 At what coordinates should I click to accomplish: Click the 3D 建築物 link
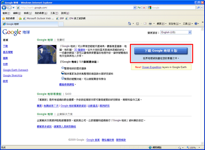tap(80, 50)
